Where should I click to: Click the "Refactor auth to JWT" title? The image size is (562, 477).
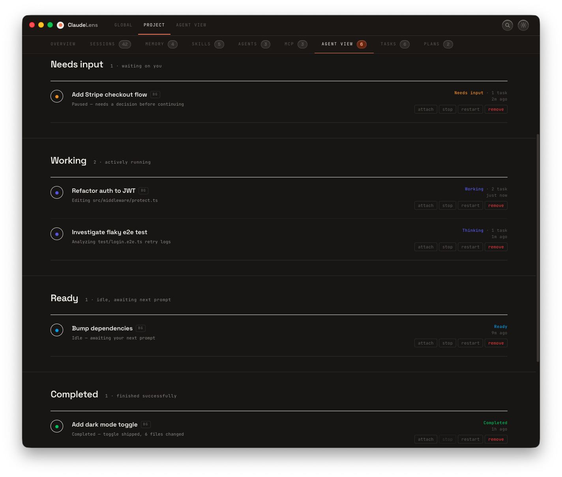pyautogui.click(x=103, y=191)
